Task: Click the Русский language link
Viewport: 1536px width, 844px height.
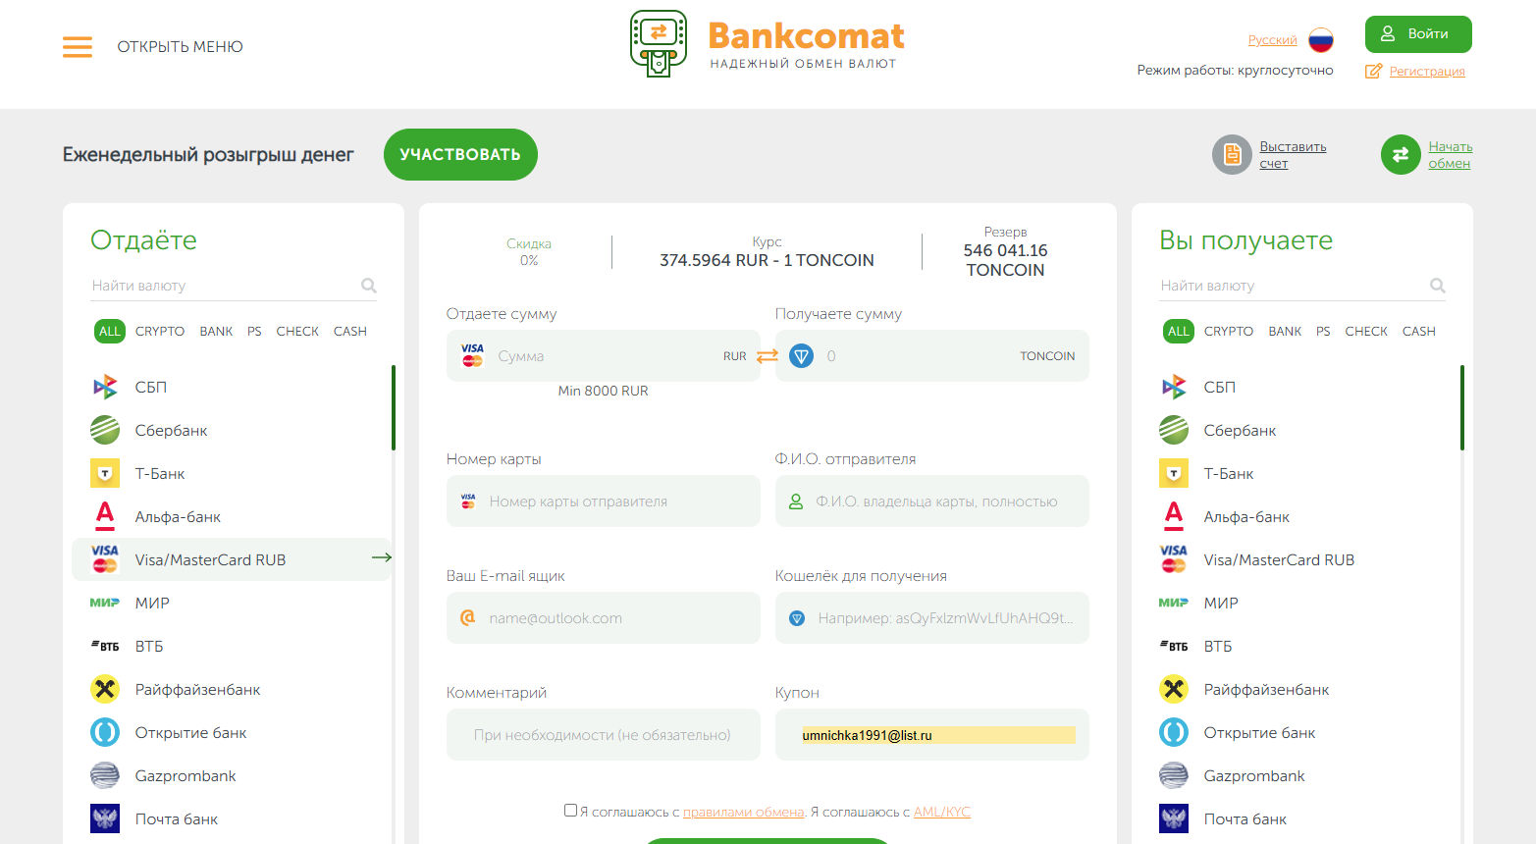Action: click(1272, 40)
